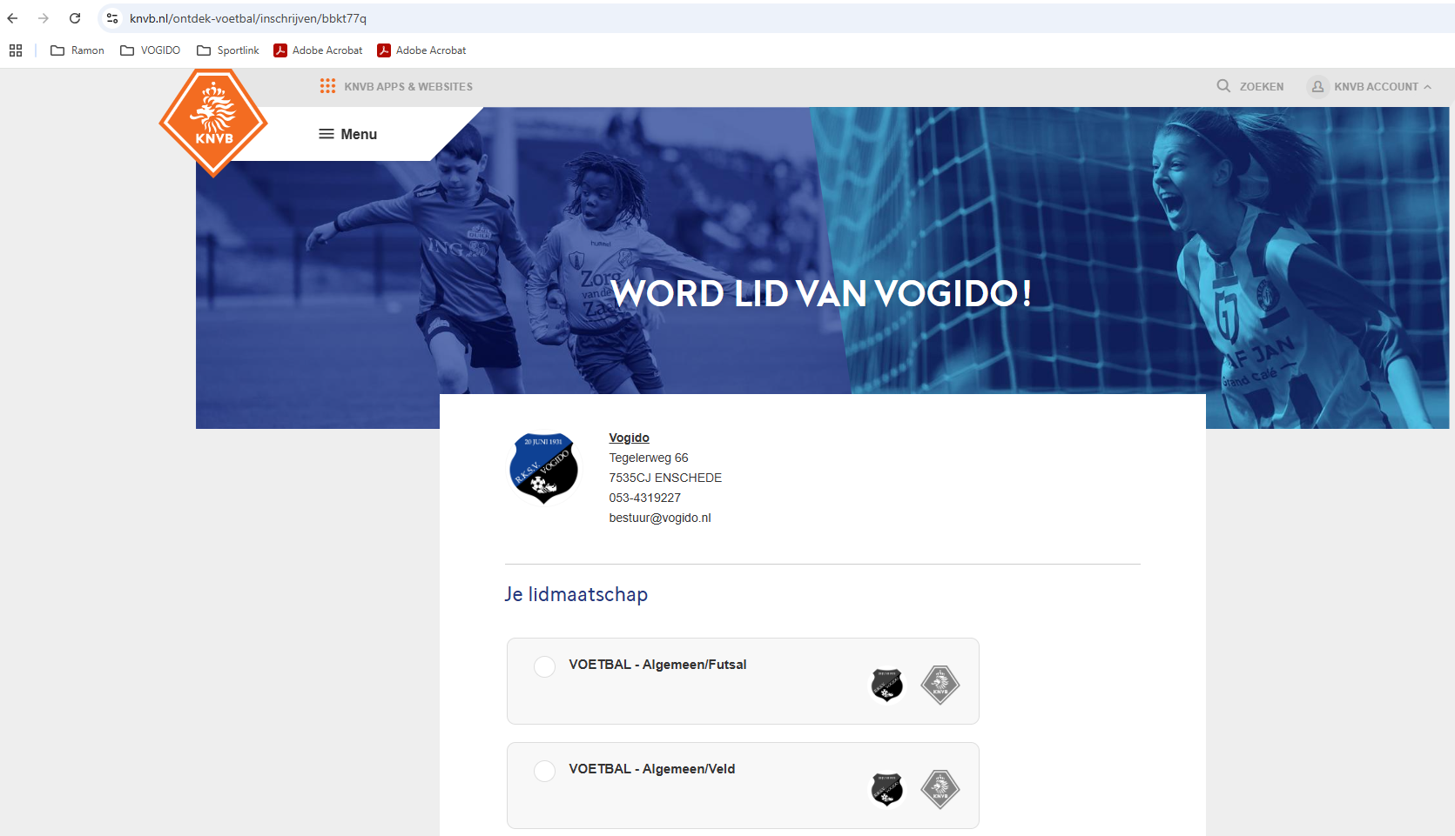Click the KNVB account avatar icon
Image resolution: width=1455 pixels, height=836 pixels.
[x=1317, y=86]
